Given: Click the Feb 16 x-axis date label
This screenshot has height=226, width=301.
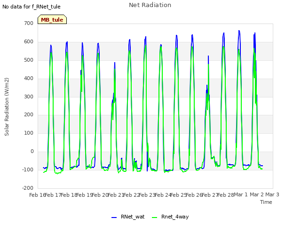Looking at the screenshot, I should (x=37, y=195).
